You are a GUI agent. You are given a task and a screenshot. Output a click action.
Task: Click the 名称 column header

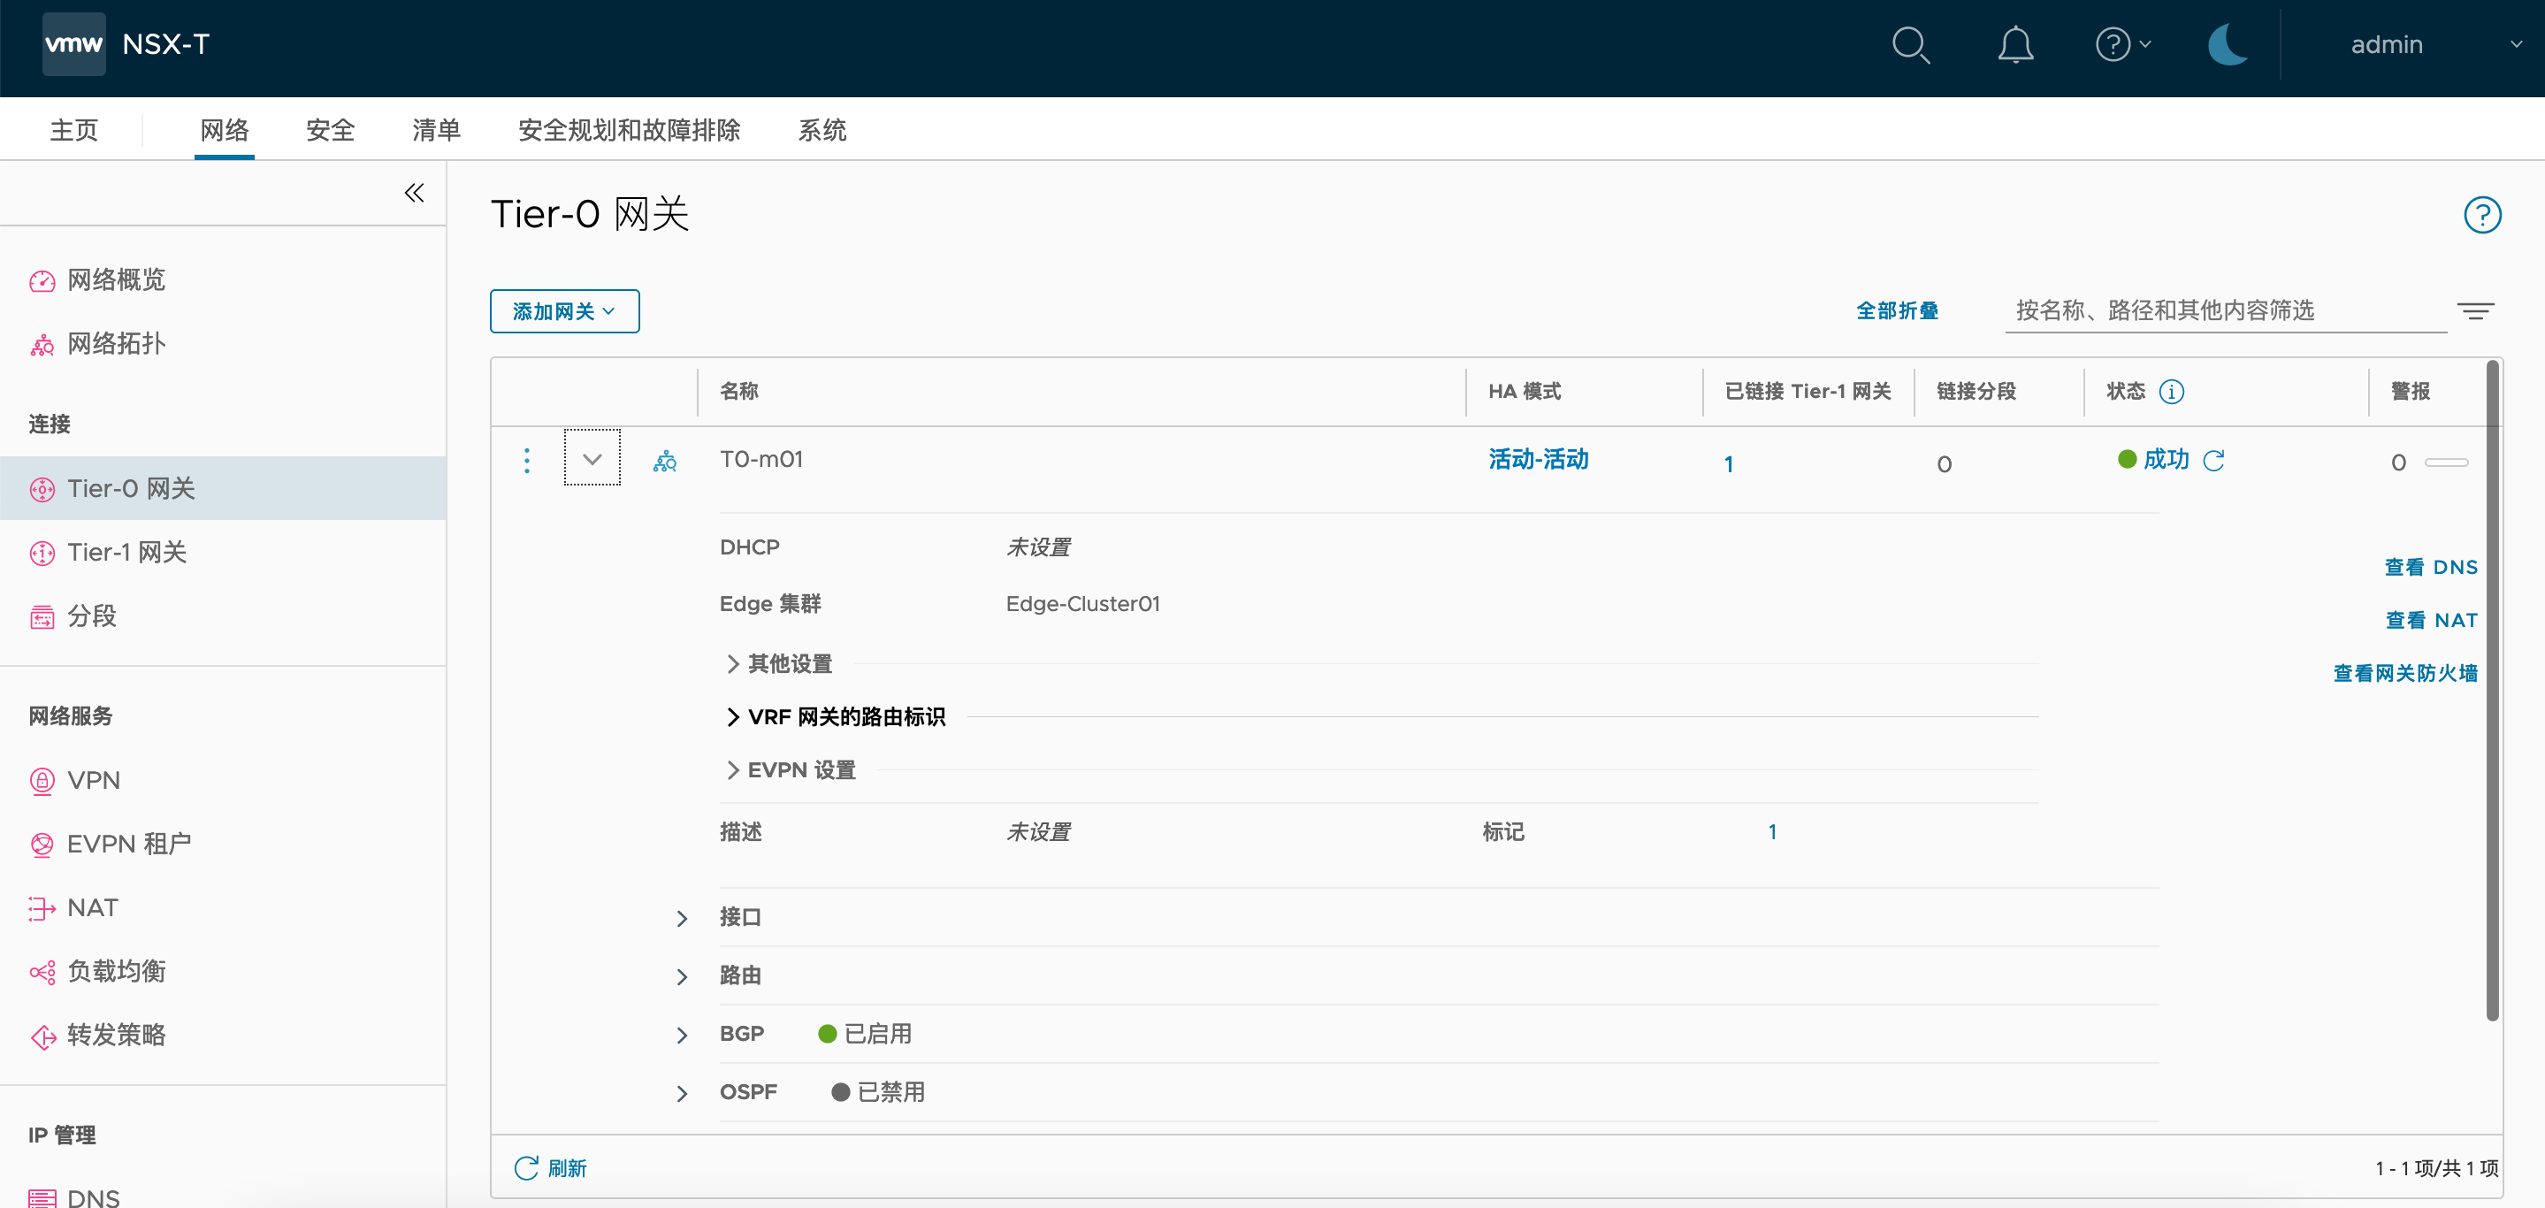[739, 392]
